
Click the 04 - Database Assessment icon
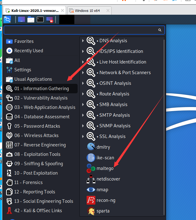[9, 117]
